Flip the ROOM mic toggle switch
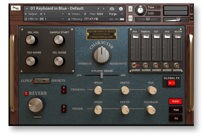The height and width of the screenshot is (140, 203). (176, 66)
